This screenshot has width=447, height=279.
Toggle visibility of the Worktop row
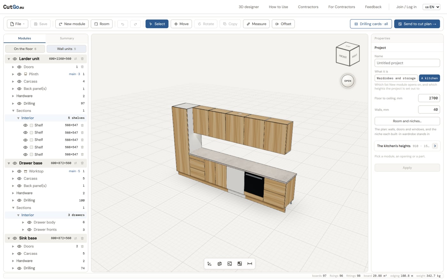pyautogui.click(x=19, y=171)
